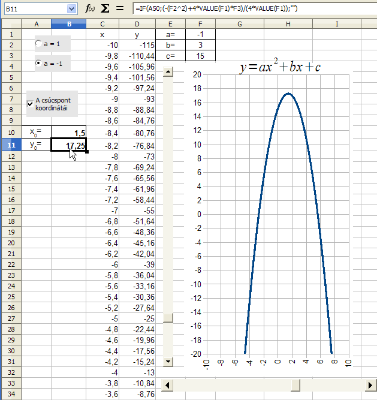This screenshot has width=377, height=400.
Task: Select the a = -1 radio button
Action: (x=38, y=63)
